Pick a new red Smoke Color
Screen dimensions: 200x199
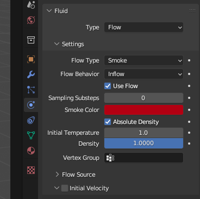click(143, 110)
